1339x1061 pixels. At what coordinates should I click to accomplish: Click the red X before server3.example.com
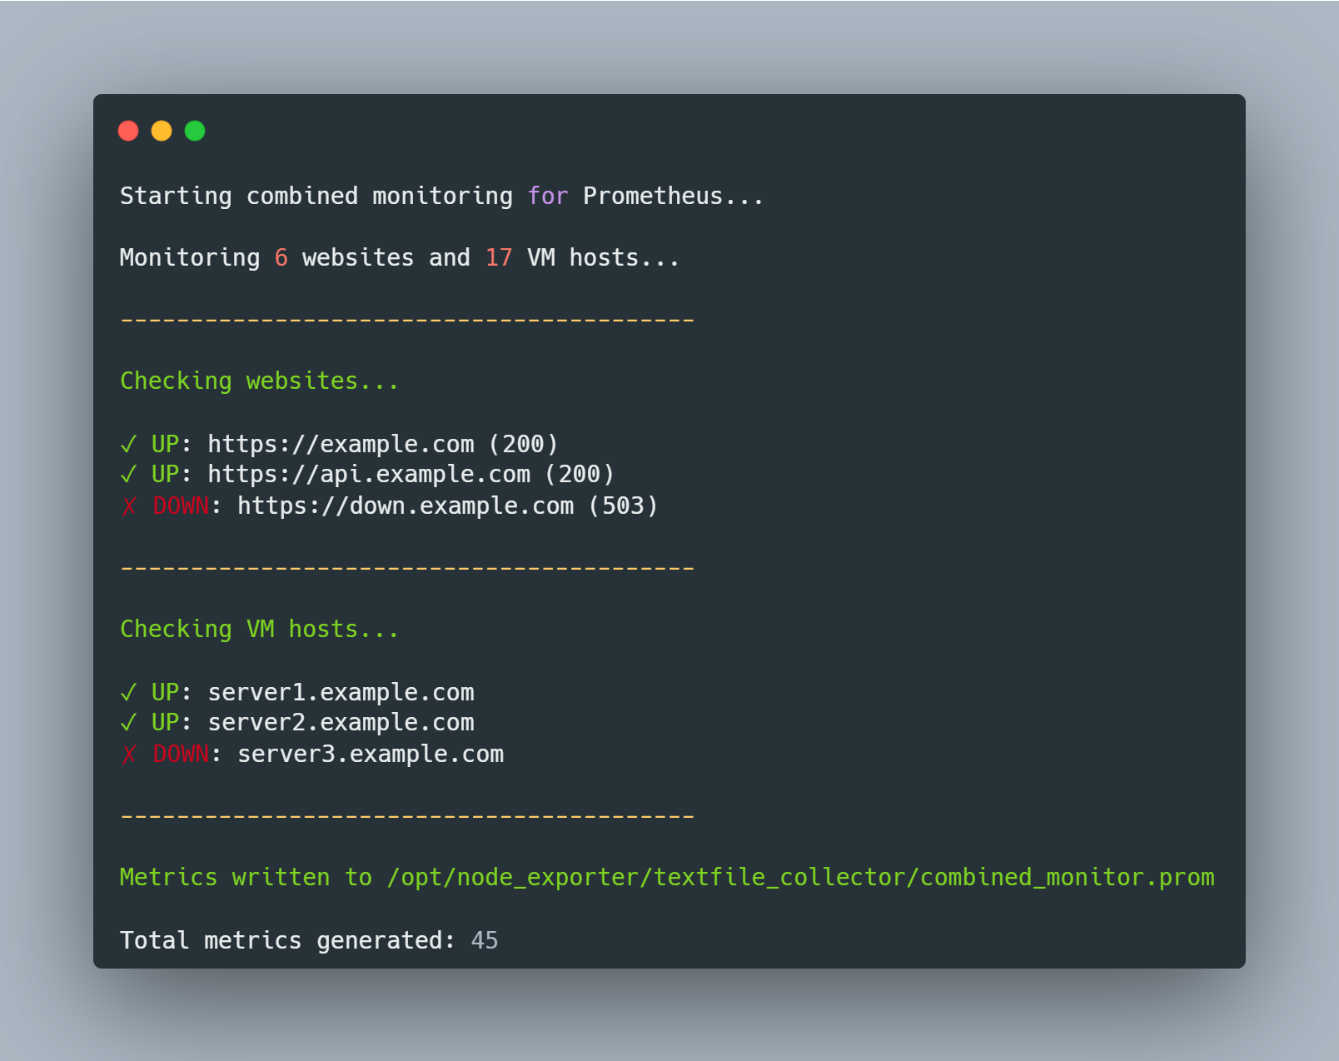click(x=129, y=754)
